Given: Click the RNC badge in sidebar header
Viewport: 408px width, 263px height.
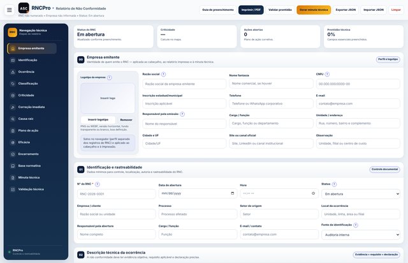Looking at the screenshot, I should pyautogui.click(x=12, y=33).
